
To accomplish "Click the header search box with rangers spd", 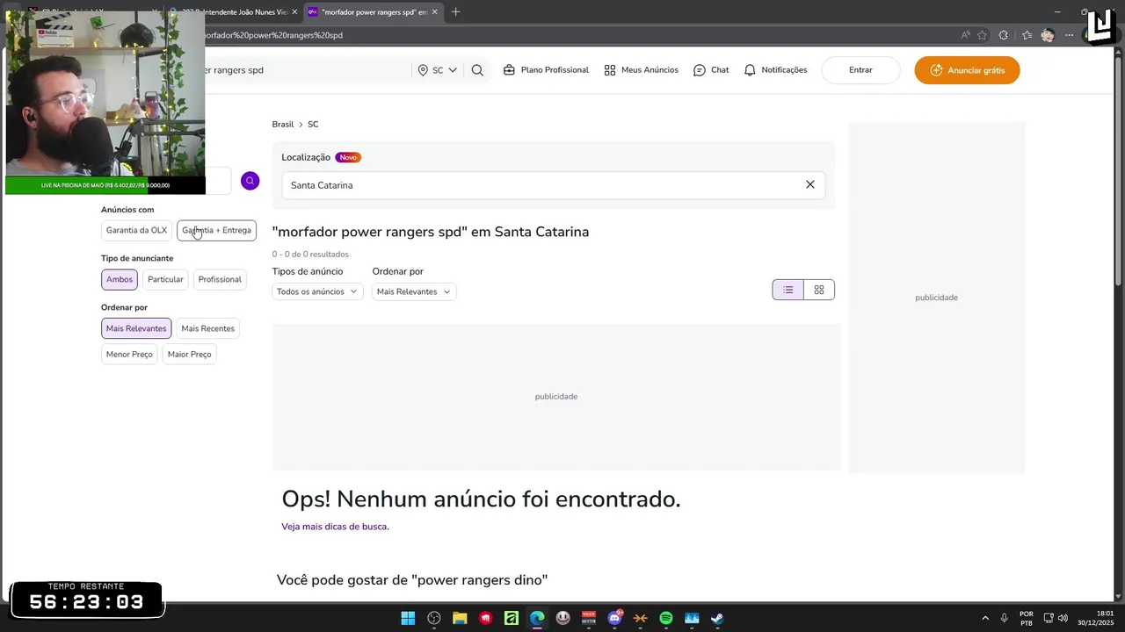I will point(306,70).
